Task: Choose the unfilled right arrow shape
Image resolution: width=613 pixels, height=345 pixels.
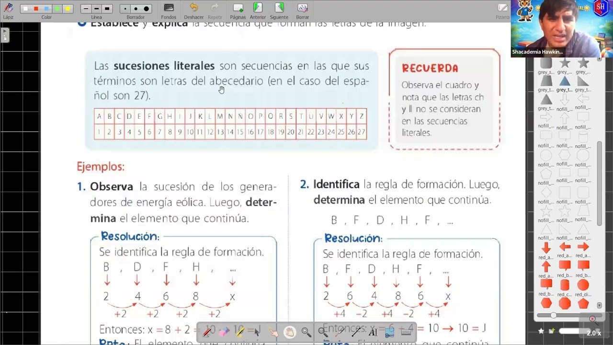Action: click(x=546, y=117)
